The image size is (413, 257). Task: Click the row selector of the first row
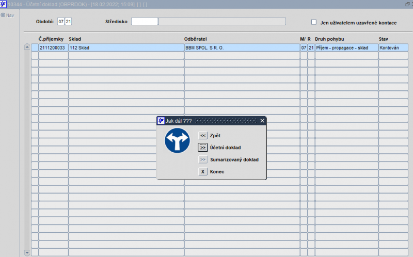pos(35,47)
